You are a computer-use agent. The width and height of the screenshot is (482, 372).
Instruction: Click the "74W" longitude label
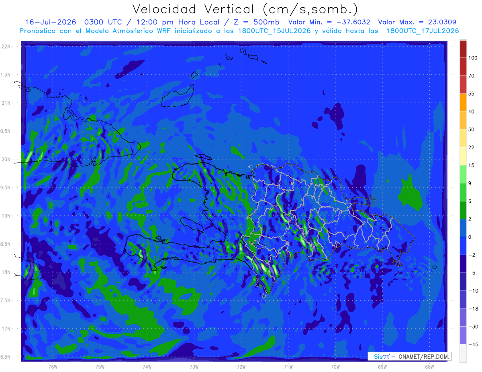click(147, 367)
